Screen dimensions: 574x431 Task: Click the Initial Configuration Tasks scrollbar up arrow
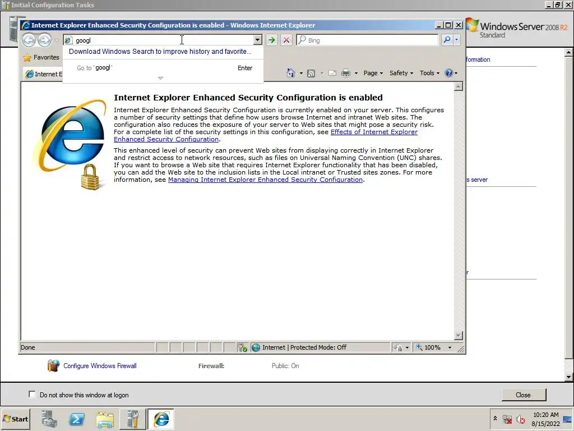pyautogui.click(x=568, y=52)
